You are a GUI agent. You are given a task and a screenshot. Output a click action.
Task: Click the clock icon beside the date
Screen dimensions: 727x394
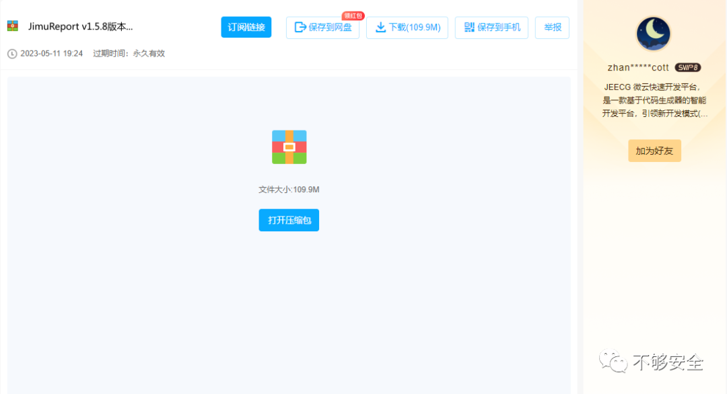(12, 54)
